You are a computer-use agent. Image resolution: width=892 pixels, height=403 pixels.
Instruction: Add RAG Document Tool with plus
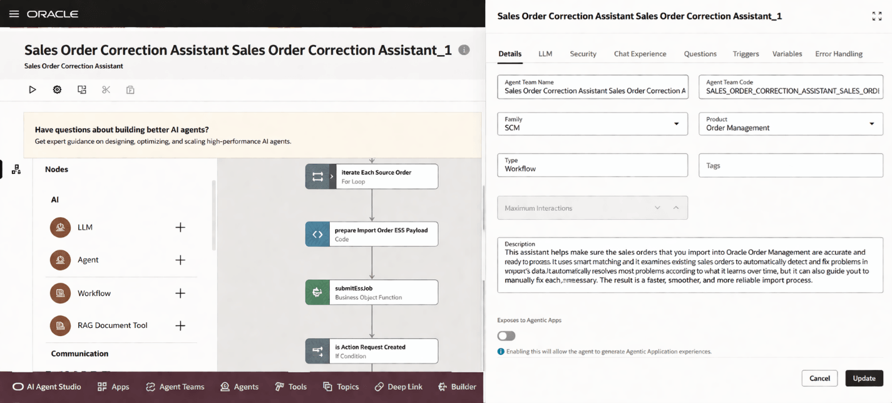tap(180, 325)
